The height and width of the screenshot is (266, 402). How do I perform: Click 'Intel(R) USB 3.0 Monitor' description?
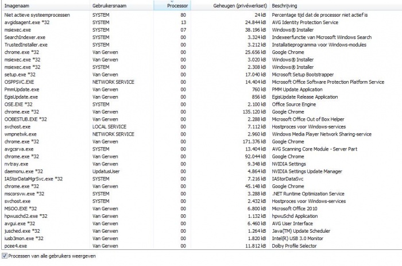click(x=297, y=238)
